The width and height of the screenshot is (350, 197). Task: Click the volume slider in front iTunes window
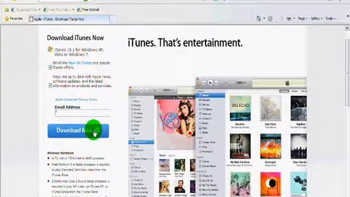(235, 83)
